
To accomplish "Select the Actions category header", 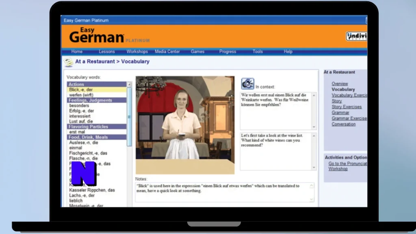I will pyautogui.click(x=97, y=84).
